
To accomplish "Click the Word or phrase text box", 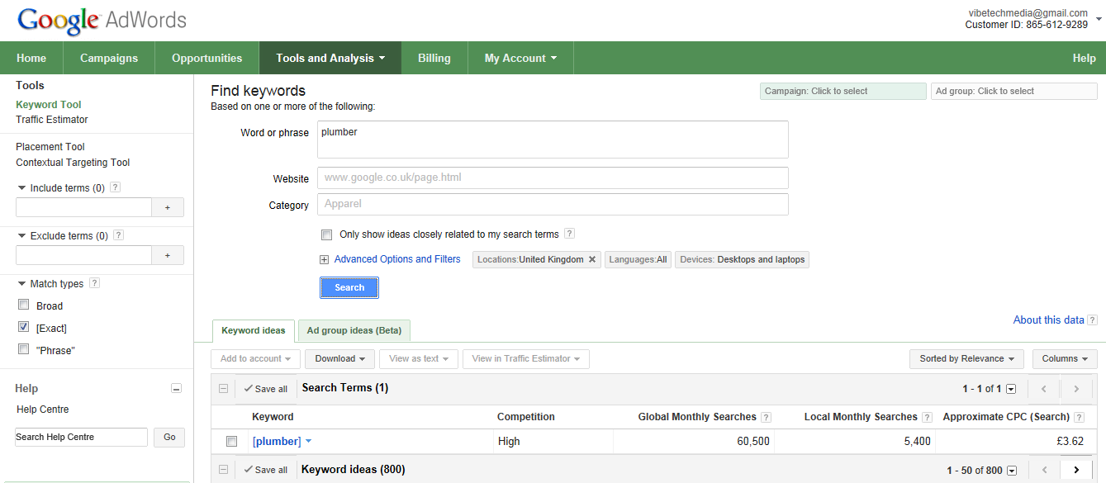I will (x=553, y=140).
